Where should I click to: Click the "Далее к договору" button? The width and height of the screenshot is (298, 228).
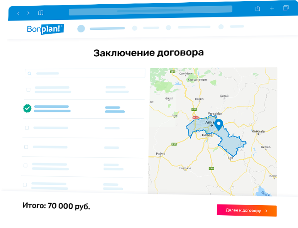247,211
